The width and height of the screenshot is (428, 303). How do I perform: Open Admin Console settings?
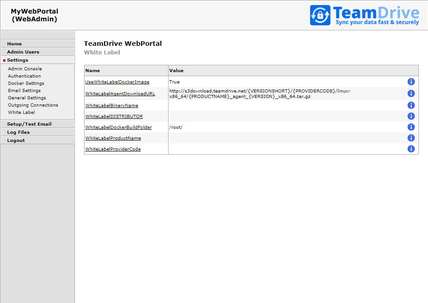[25, 68]
